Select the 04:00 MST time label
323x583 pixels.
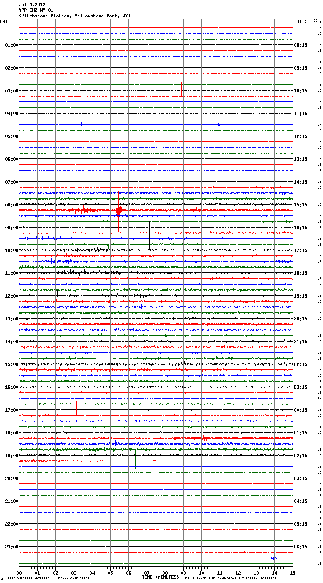11,114
